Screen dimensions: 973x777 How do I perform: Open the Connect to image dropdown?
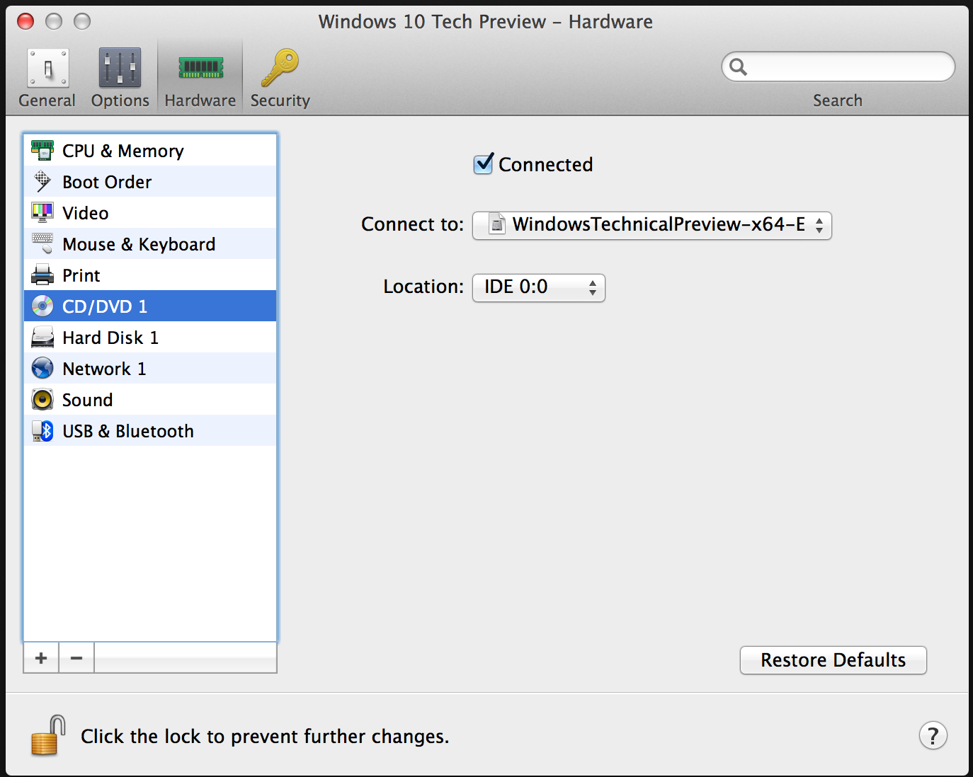[x=651, y=226]
